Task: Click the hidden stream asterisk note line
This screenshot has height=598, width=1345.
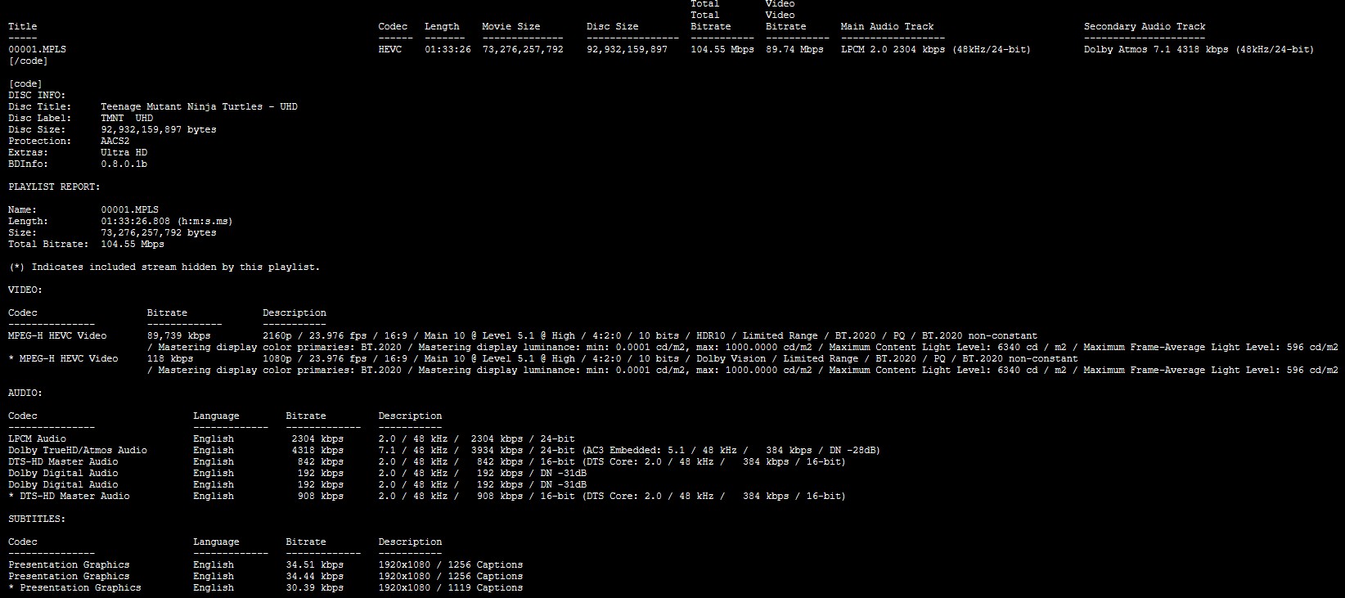Action: [164, 267]
